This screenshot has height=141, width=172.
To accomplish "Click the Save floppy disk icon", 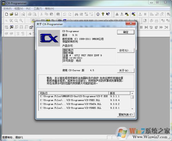I will [x=16, y=14].
